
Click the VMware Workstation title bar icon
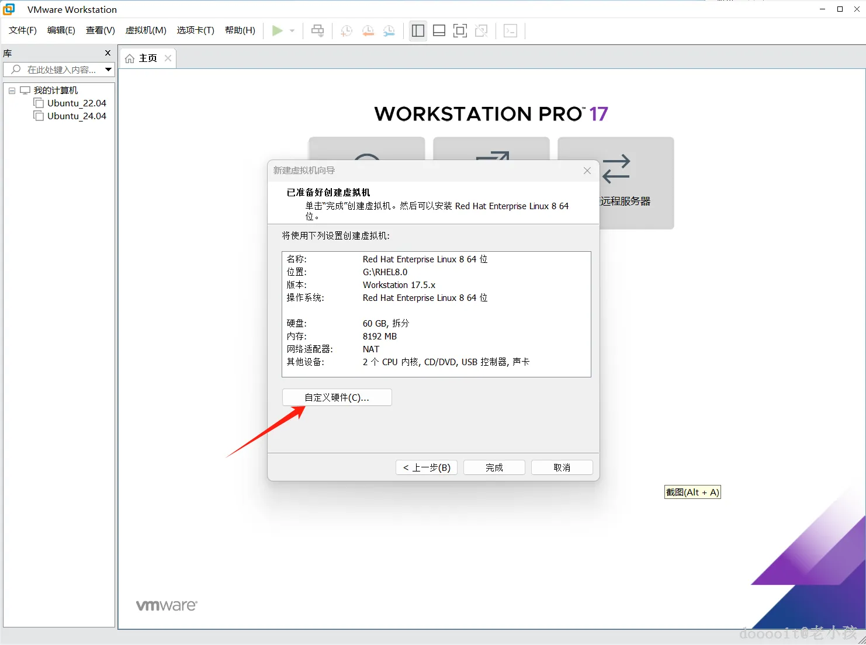point(9,9)
